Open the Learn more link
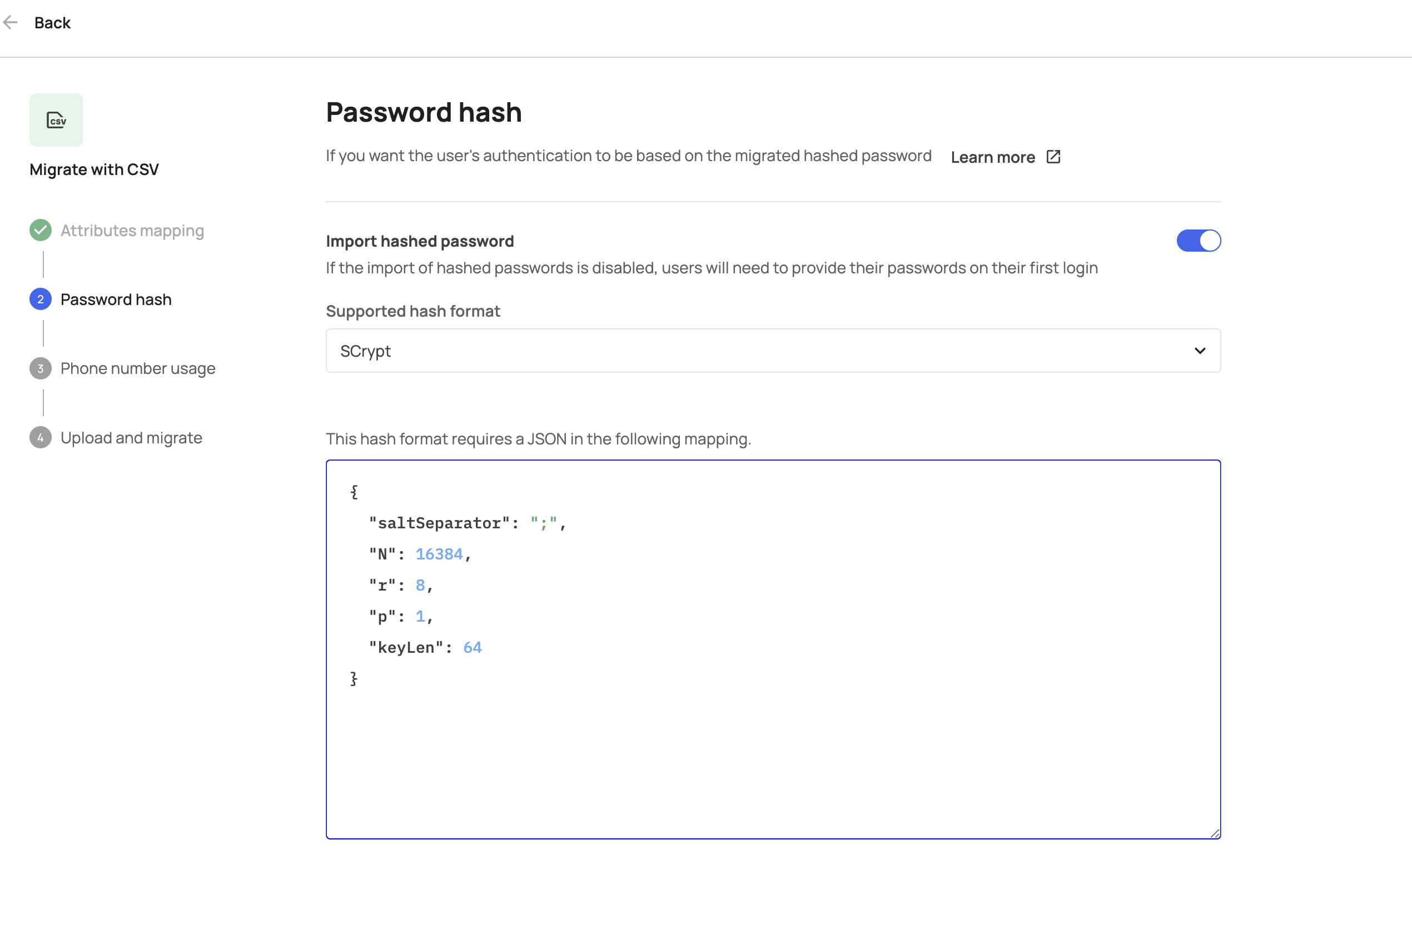 (992, 157)
